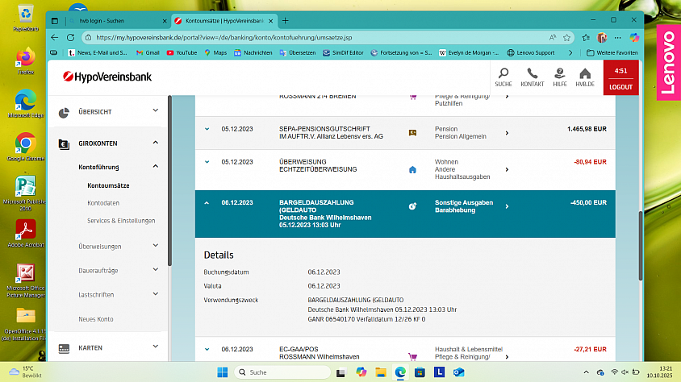The width and height of the screenshot is (681, 382).
Task: Open Weitere Favoriten folder
Action: [x=612, y=53]
